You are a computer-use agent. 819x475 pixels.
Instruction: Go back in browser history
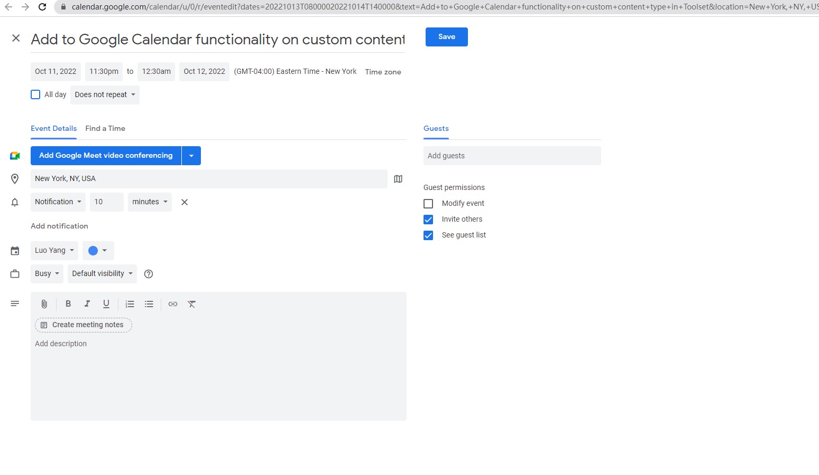8,7
